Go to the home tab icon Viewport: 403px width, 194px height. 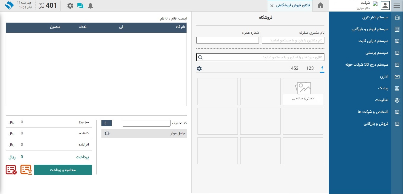(x=320, y=5)
